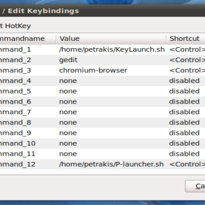Click the Shortcut column header
This screenshot has height=205, width=205.
coord(186,38)
